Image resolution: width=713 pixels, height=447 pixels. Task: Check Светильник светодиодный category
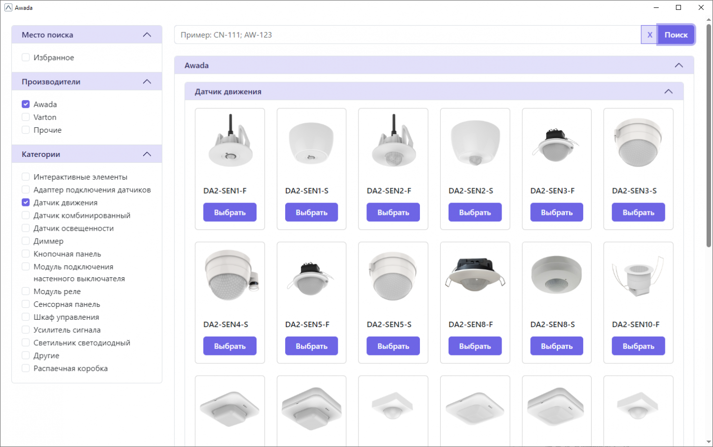pos(26,343)
